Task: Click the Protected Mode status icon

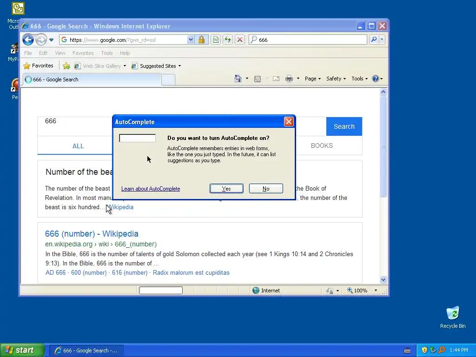Action: [330, 291]
